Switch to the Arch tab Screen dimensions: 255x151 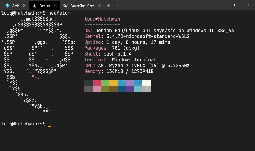coord(16,6)
